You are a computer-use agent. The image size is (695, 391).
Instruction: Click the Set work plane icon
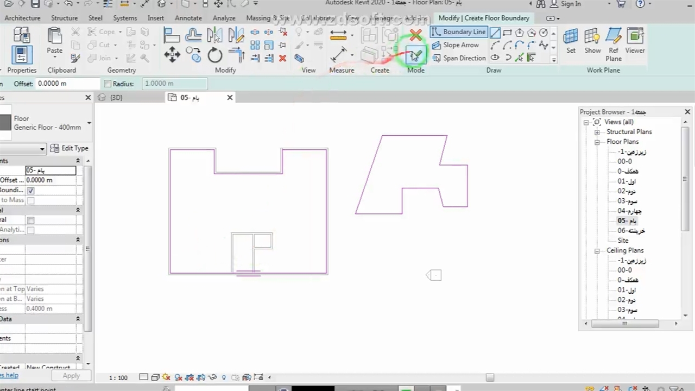[571, 42]
